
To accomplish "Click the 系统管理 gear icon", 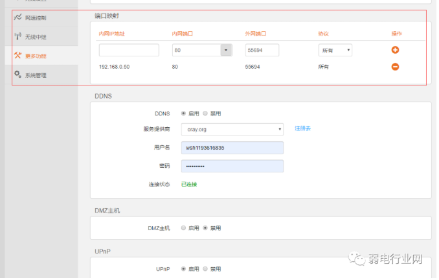I will click(17, 75).
